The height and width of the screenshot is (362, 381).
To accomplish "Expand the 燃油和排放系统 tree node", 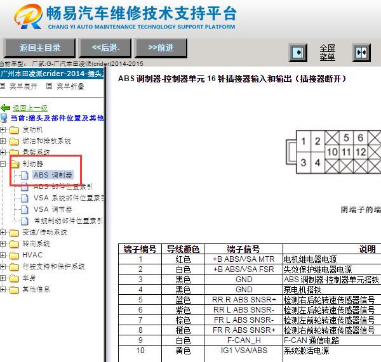I will [x=3, y=141].
